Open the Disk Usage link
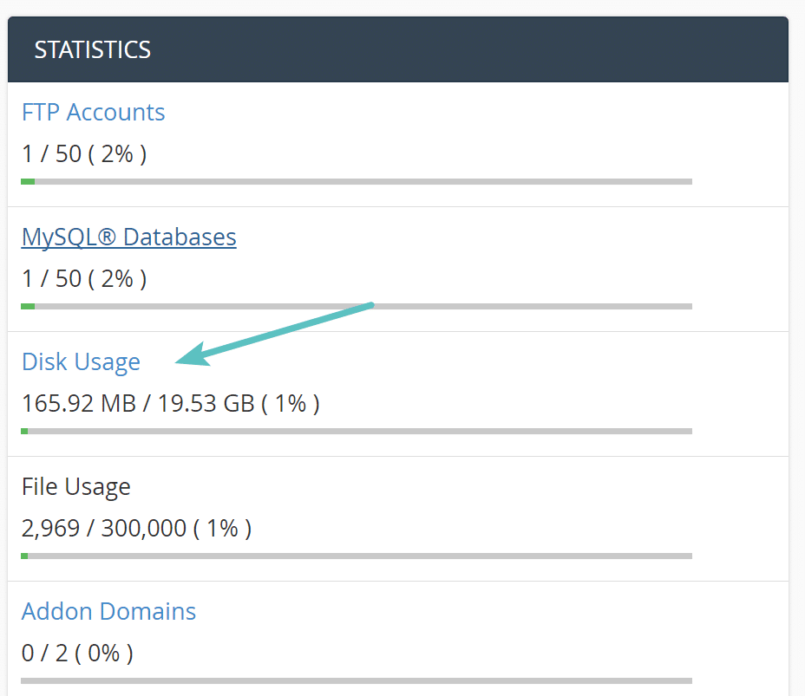The width and height of the screenshot is (805, 696). tap(81, 361)
